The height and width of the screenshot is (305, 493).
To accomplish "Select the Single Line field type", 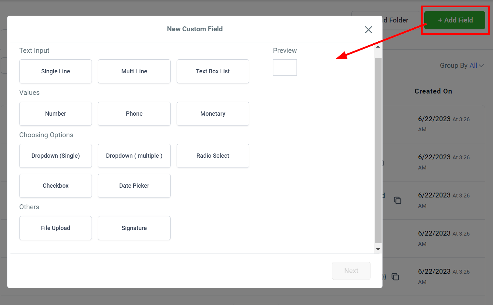I will [x=55, y=71].
